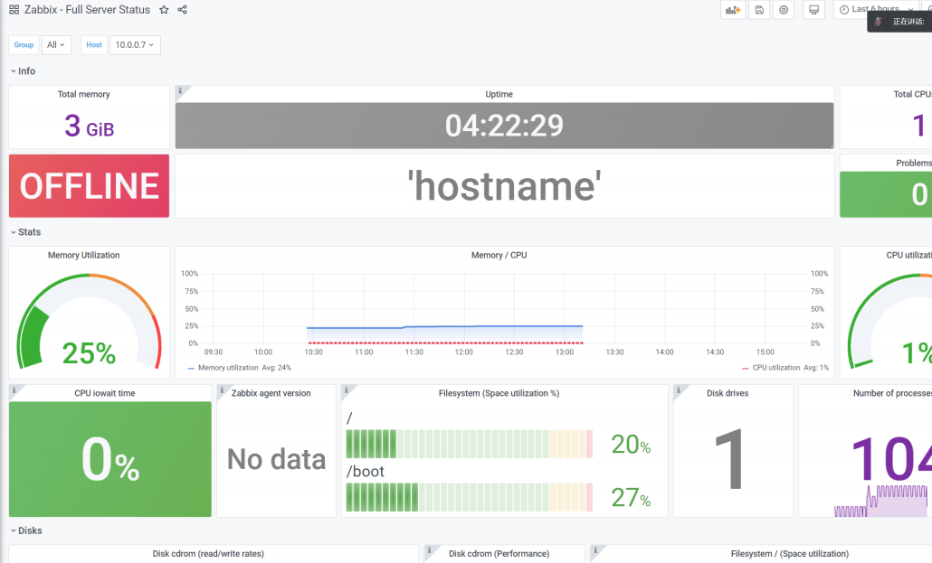Open the Filesystem (Space utilization %) title menu
Image resolution: width=932 pixels, height=563 pixels.
(x=499, y=393)
